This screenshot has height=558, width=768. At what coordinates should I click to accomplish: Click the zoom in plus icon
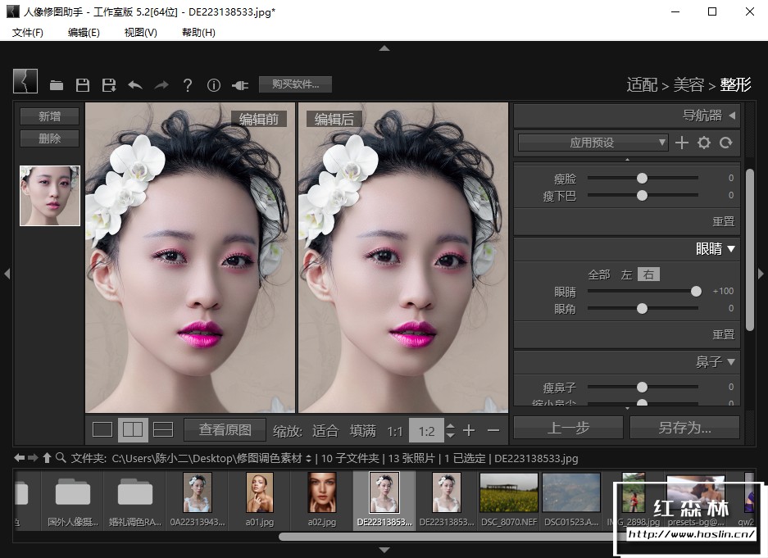(469, 430)
